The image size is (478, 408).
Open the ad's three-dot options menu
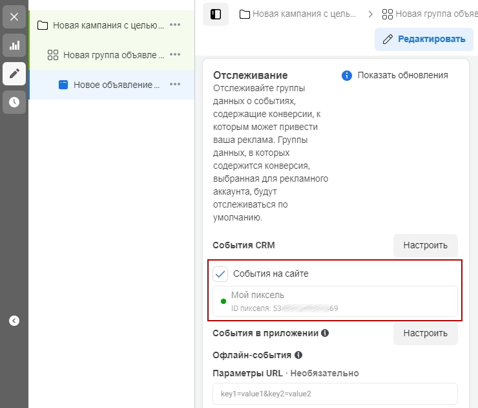point(175,85)
